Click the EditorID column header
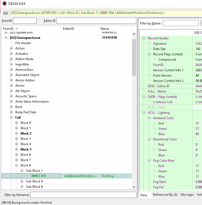 pos(80,29)
